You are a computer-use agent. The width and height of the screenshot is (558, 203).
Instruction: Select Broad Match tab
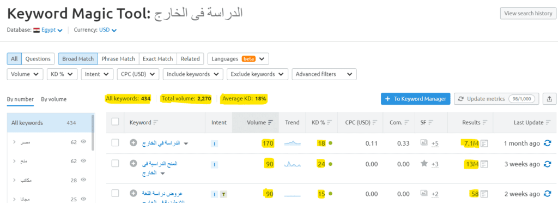point(78,59)
